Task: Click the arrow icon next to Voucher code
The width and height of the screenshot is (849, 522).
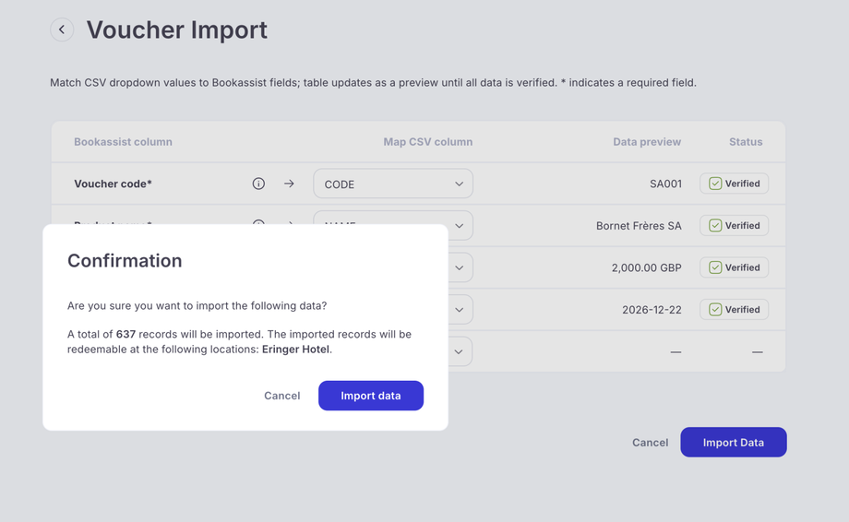Action: (x=289, y=184)
